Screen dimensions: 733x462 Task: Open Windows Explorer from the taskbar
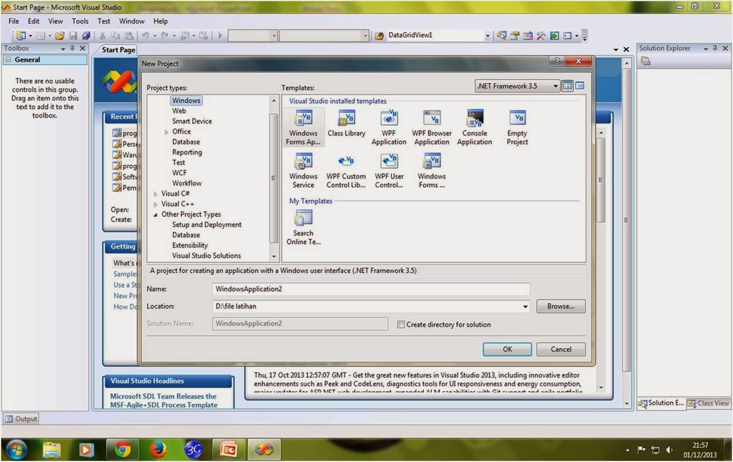click(x=51, y=449)
